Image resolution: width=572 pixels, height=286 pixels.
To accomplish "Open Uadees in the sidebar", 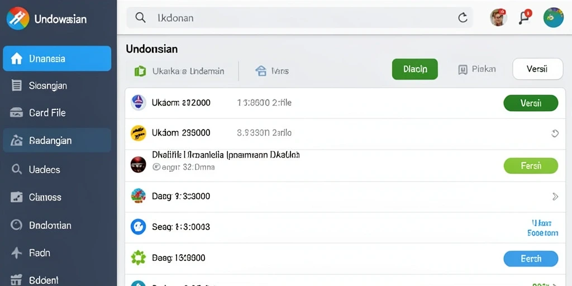I will tap(57, 169).
